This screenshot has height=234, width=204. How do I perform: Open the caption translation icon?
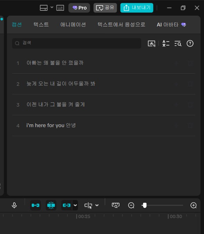(166, 44)
